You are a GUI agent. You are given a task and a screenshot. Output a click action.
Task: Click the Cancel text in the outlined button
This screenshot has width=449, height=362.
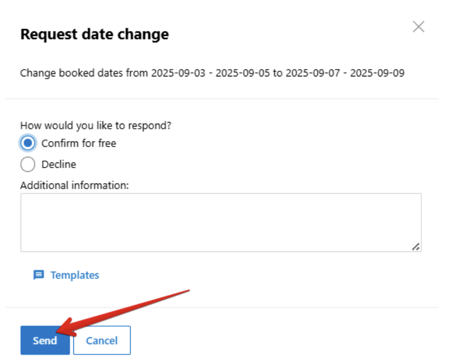(102, 340)
